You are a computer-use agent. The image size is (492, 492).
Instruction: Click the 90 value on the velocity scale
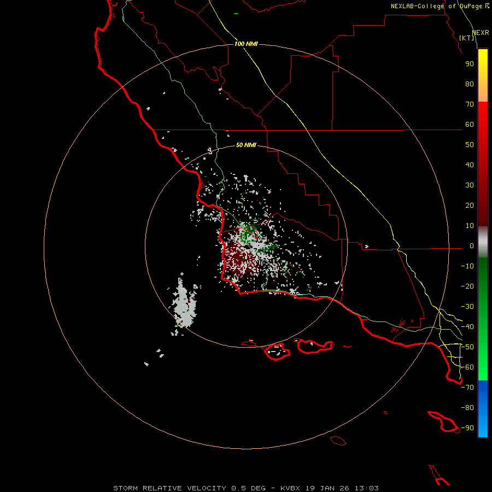pyautogui.click(x=470, y=64)
